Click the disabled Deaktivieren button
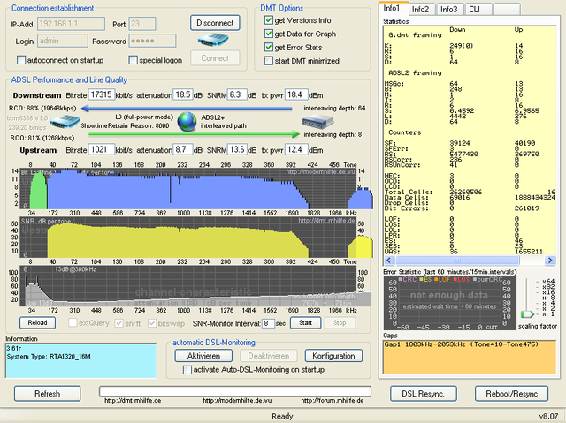566x423 pixels. pos(269,356)
